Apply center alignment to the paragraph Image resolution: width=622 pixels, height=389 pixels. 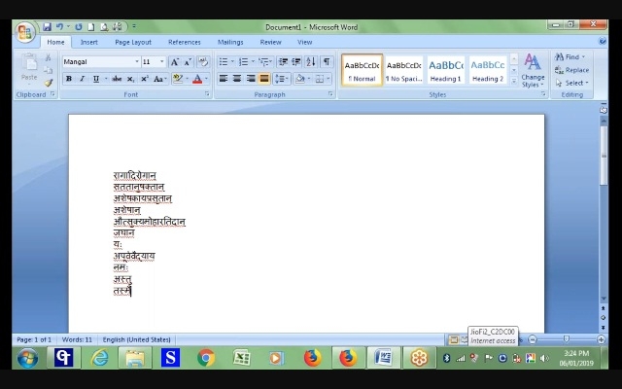pyautogui.click(x=236, y=79)
